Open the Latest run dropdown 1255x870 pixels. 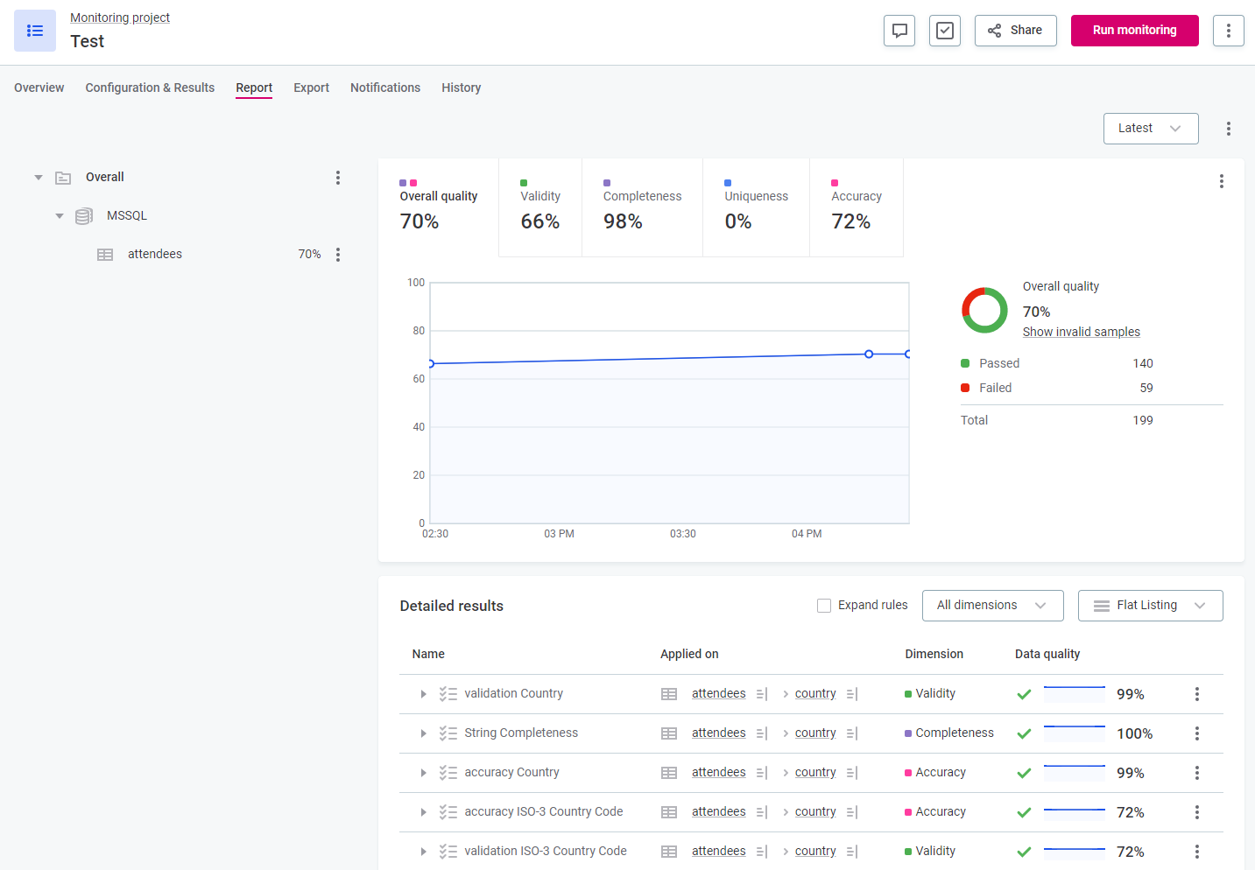[x=1150, y=129]
